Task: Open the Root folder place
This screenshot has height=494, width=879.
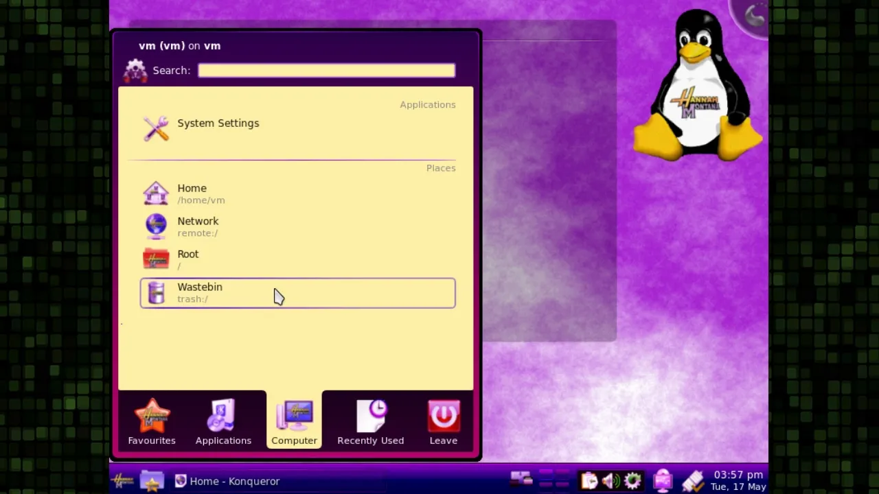Action: tap(297, 259)
